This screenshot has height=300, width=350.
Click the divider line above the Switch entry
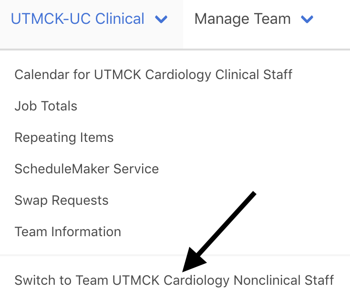(x=175, y=256)
